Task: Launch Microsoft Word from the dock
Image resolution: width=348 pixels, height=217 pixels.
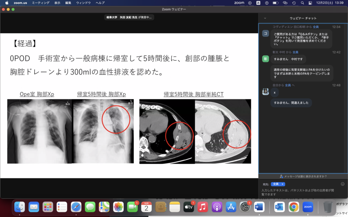Action: [259, 206]
